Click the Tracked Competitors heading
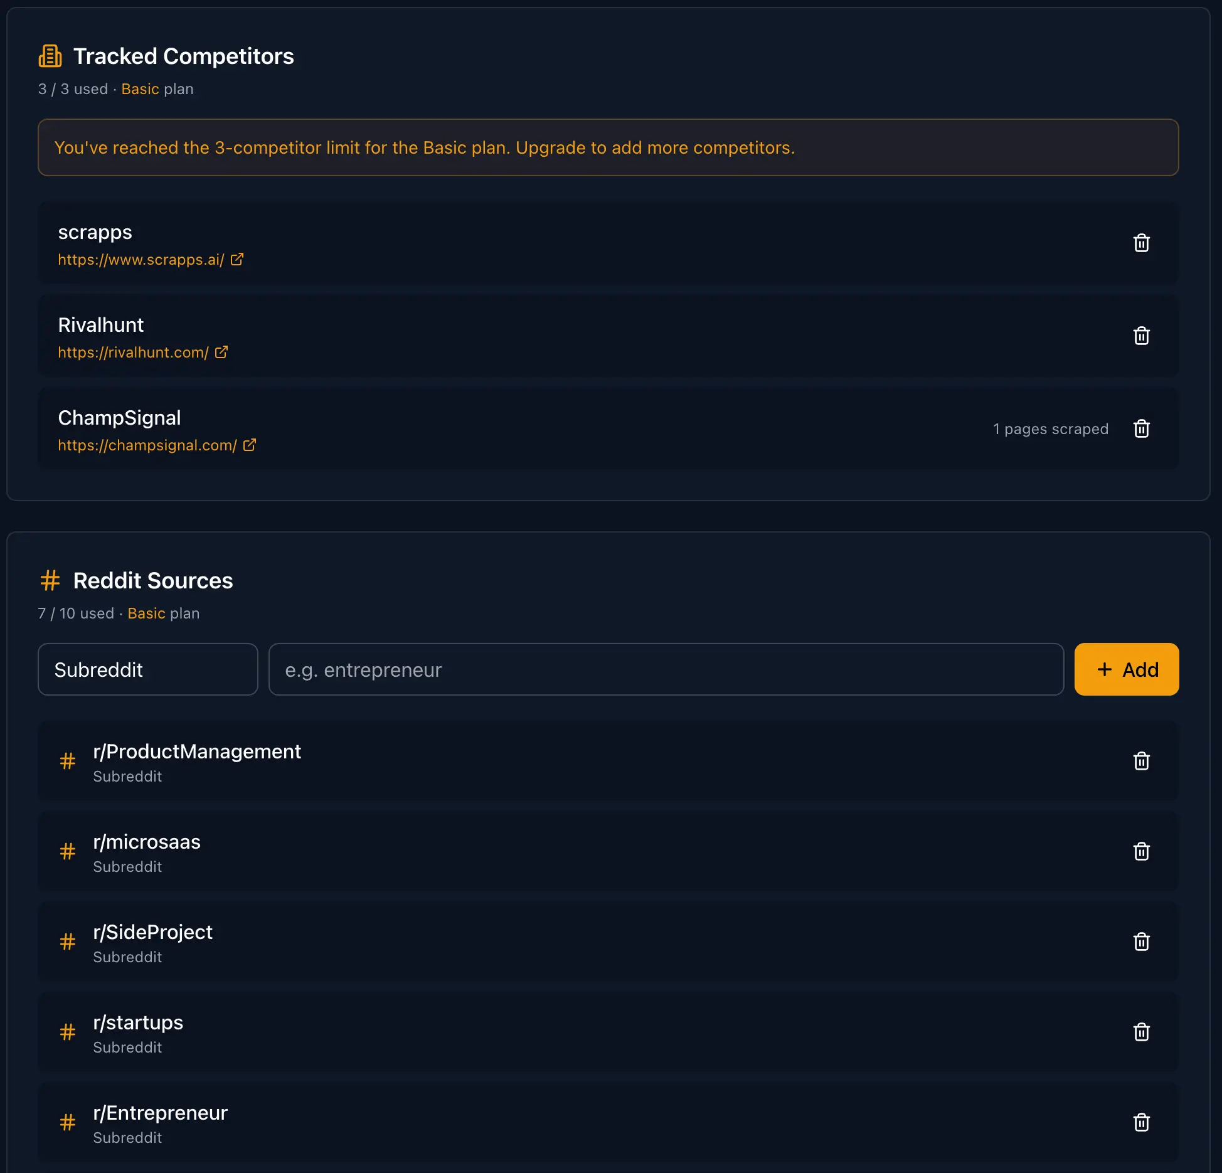The image size is (1222, 1173). tap(184, 56)
